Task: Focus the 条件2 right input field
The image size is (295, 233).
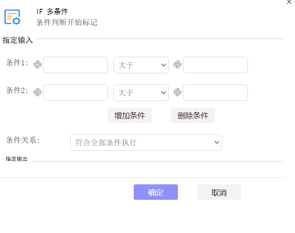Action: [x=215, y=93]
